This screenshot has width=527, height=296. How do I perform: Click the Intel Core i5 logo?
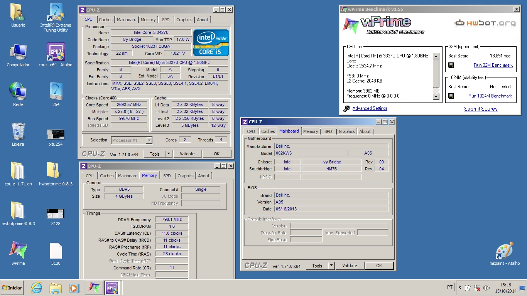click(211, 43)
